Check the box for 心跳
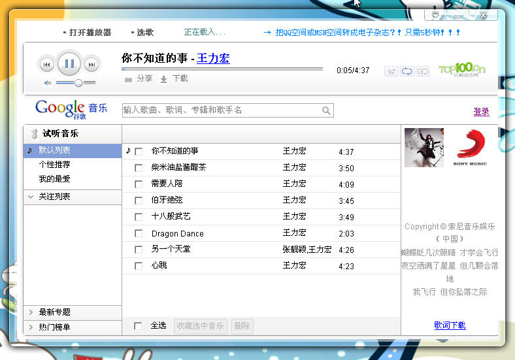 [x=139, y=266]
